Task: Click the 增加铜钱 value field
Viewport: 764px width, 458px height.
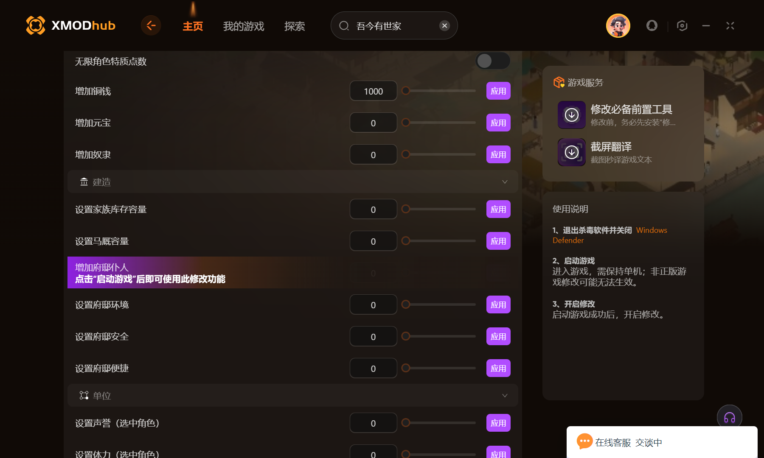Action: (x=374, y=91)
